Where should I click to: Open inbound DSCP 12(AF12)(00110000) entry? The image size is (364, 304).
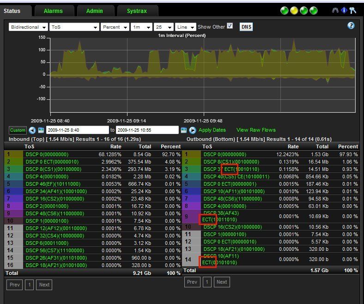[56, 228]
